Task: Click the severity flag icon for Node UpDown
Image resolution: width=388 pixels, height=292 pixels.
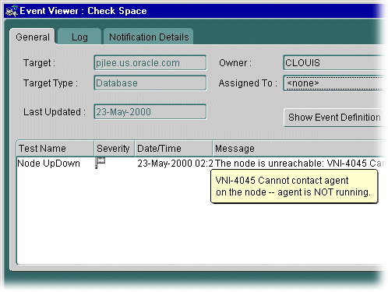Action: pyautogui.click(x=100, y=163)
